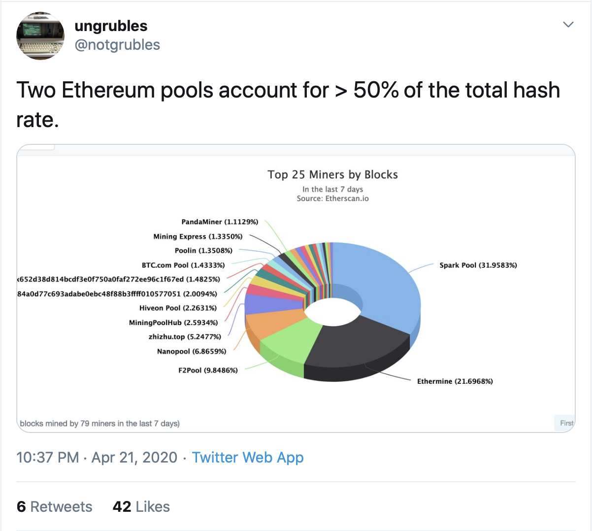Click the zhizhu.top (5.2477%) label
Screen dimensions: 592x531
tap(185, 337)
